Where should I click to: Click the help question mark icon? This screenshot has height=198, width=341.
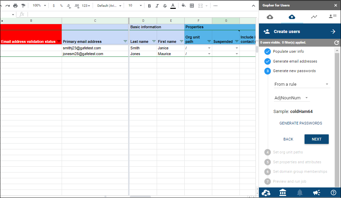click(x=334, y=193)
